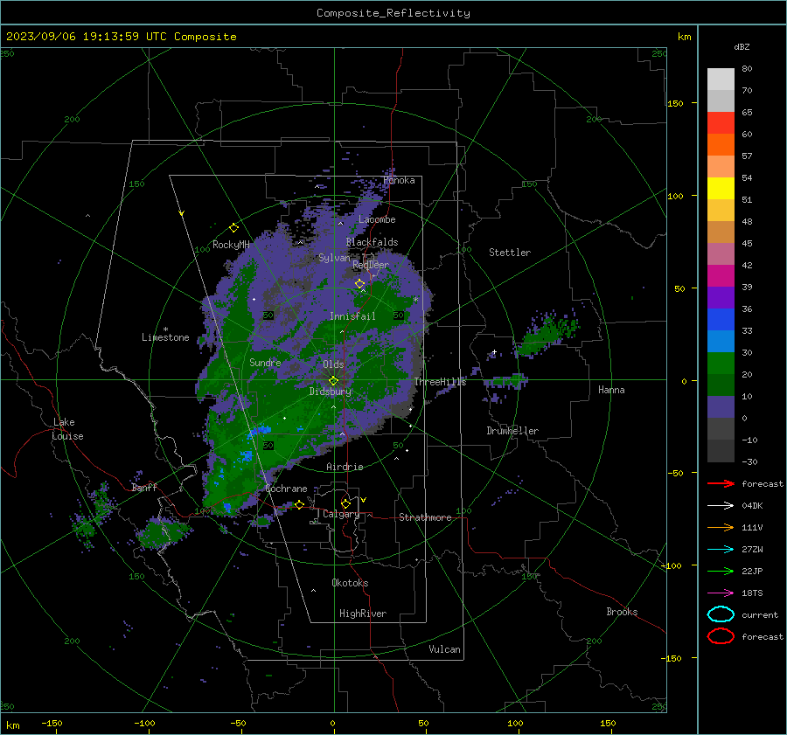Click the RedDeer city label
Viewport: 787px width, 735px height.
(371, 265)
